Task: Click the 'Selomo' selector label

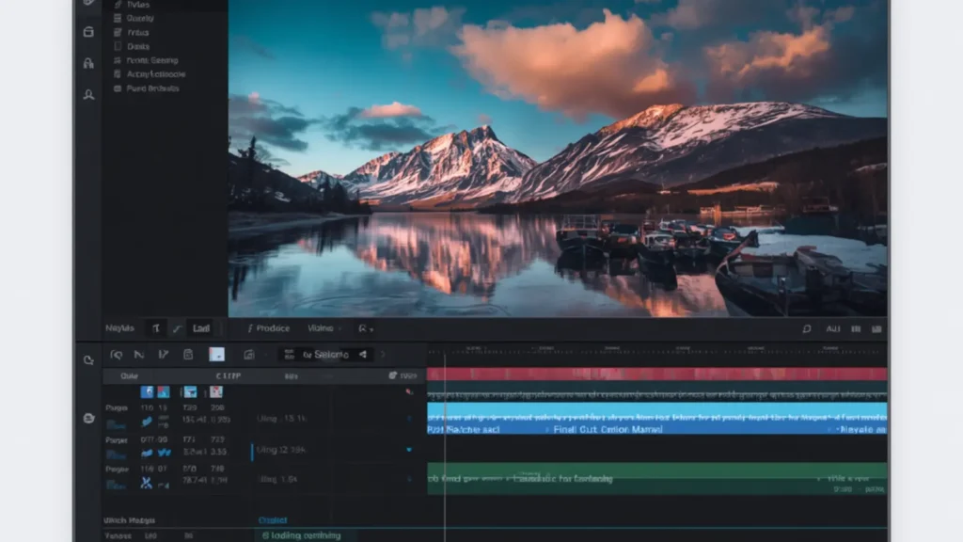Action: (326, 355)
